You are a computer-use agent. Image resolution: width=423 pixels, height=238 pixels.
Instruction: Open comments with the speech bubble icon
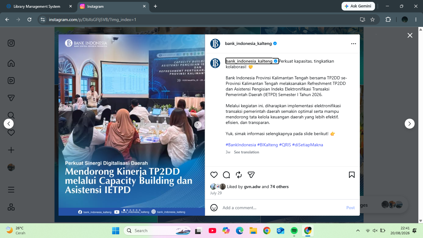pos(226,175)
